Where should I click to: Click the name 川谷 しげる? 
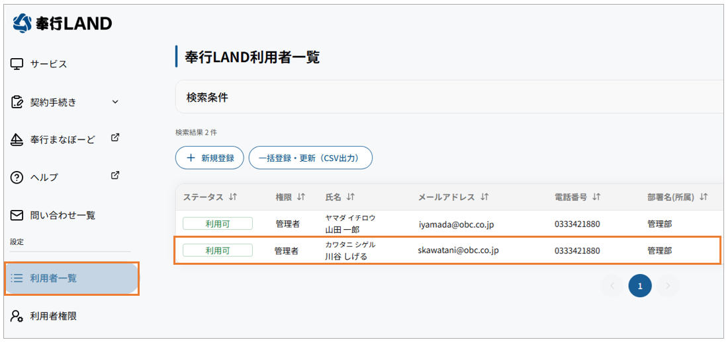[346, 256]
